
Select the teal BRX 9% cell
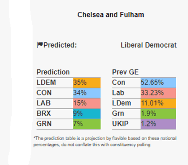[x=87, y=113]
